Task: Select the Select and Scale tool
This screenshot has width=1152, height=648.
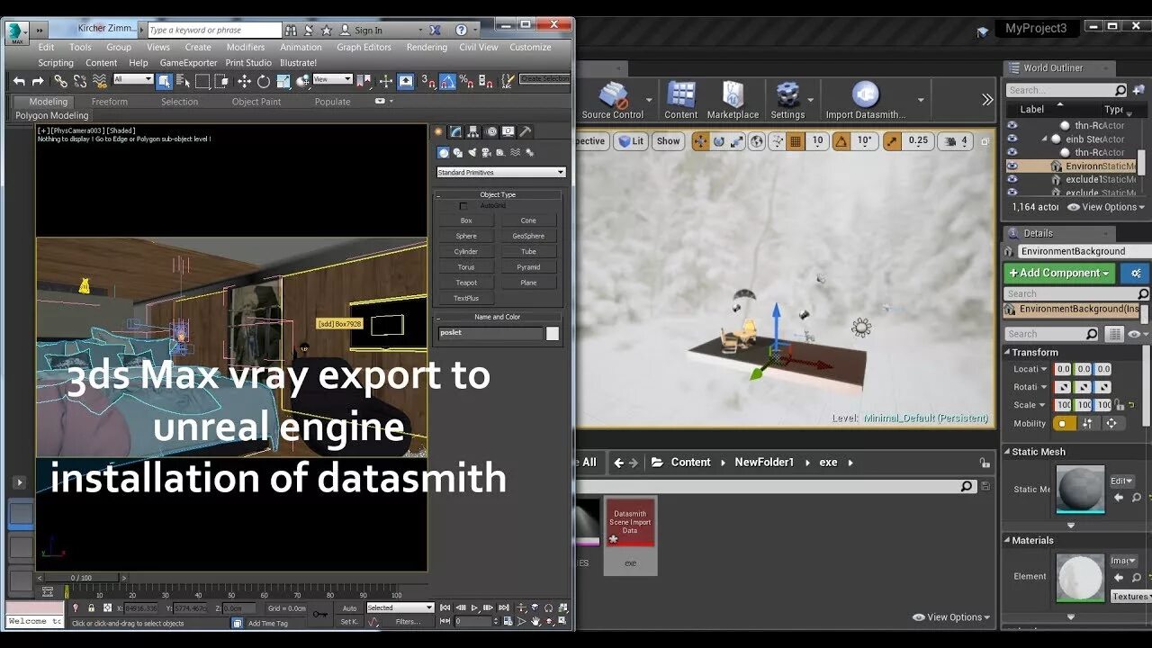Action: pos(283,81)
